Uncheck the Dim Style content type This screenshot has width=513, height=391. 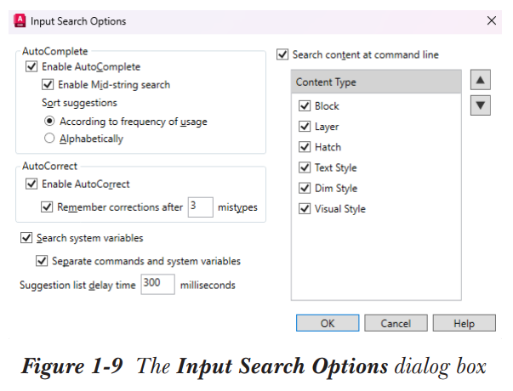(x=305, y=189)
